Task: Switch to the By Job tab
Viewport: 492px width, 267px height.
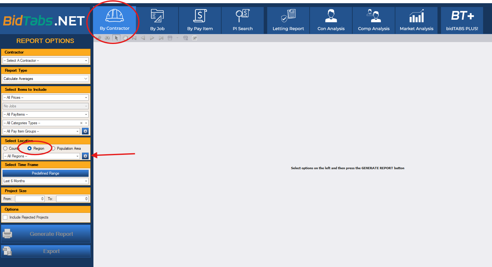Action: [x=157, y=20]
